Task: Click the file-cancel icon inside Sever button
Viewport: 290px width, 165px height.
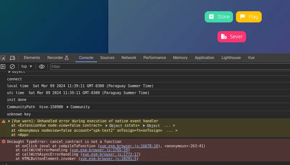Action: point(224,37)
